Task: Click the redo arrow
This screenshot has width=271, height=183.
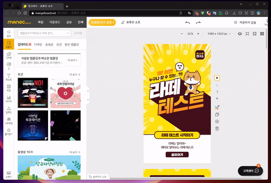Action: [x=198, y=22]
